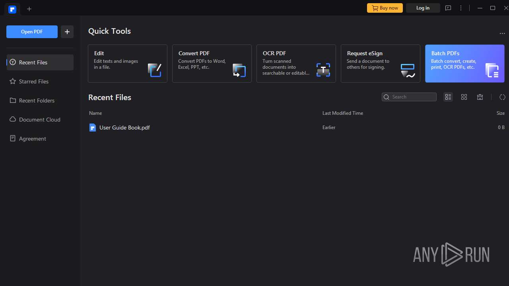Sort by Size column header
This screenshot has width=509, height=286.
501,113
